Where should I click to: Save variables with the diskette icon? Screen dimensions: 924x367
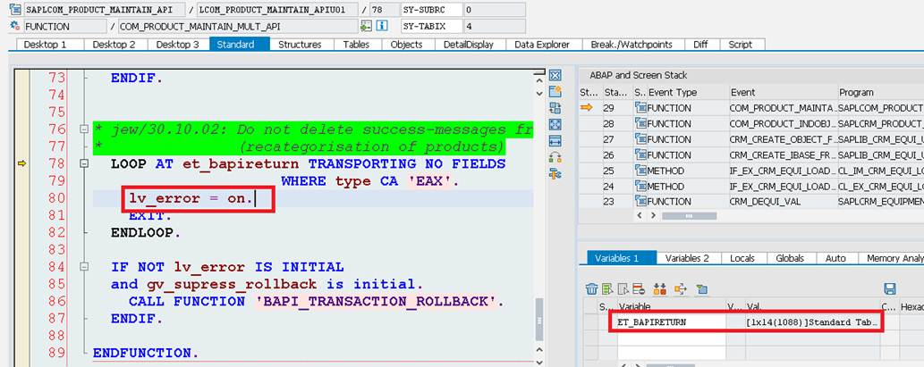[x=890, y=288]
